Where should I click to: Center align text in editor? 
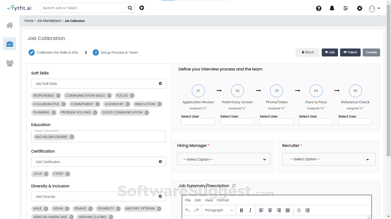pyautogui.click(x=270, y=210)
